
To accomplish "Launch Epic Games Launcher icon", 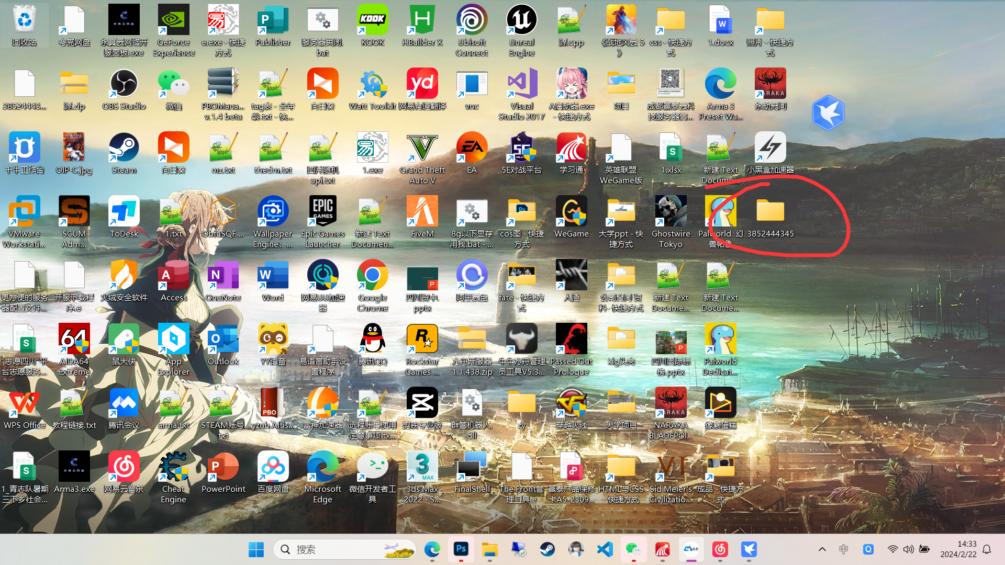I will coord(322,222).
